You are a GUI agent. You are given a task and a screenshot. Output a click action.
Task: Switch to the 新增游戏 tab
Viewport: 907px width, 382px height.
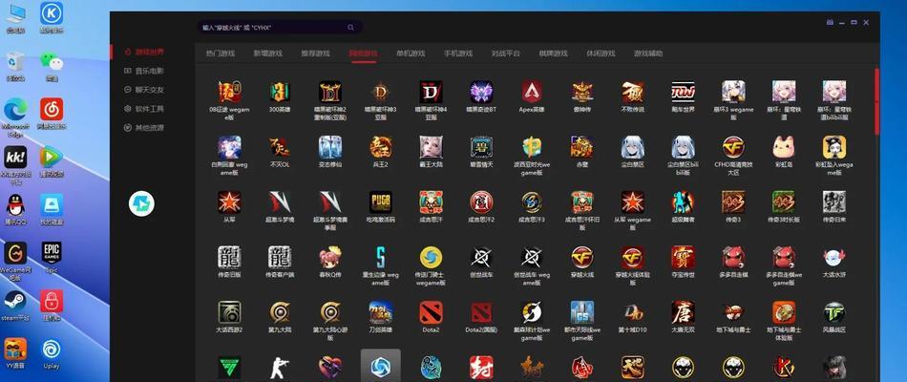[x=268, y=53]
